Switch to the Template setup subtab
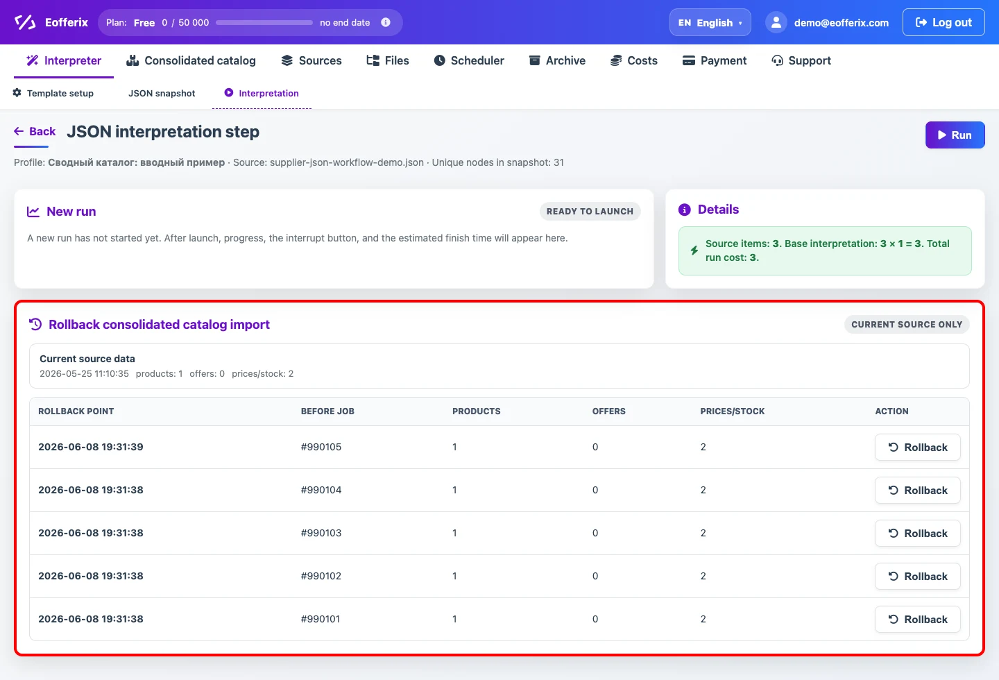Screen dimensions: 999x680 (x=53, y=93)
